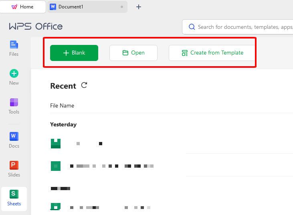Create a new Blank spreadsheet
The image size is (293, 215).
pyautogui.click(x=74, y=53)
